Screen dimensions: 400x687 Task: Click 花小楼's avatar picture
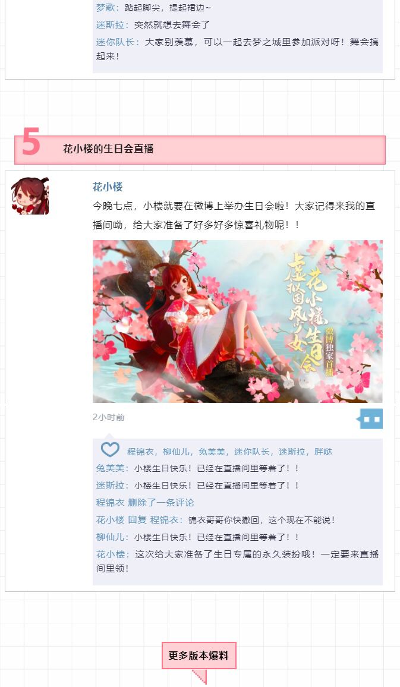(30, 196)
